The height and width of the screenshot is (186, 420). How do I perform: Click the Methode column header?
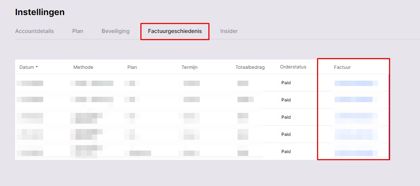pos(83,67)
